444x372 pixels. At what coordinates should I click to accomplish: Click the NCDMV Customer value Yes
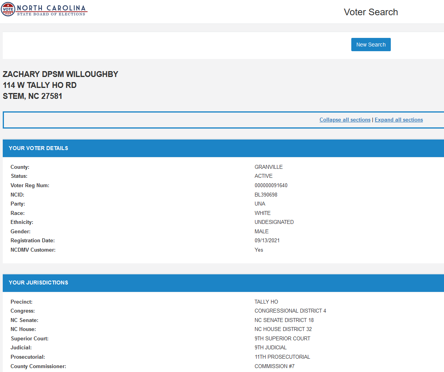coord(259,250)
